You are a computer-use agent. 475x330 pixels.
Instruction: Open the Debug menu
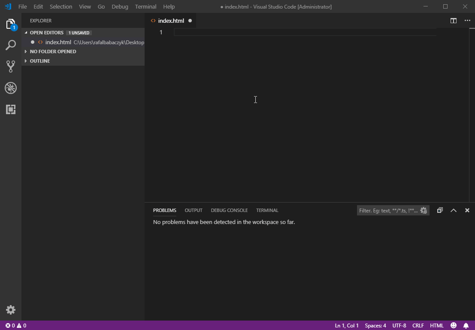(x=120, y=6)
